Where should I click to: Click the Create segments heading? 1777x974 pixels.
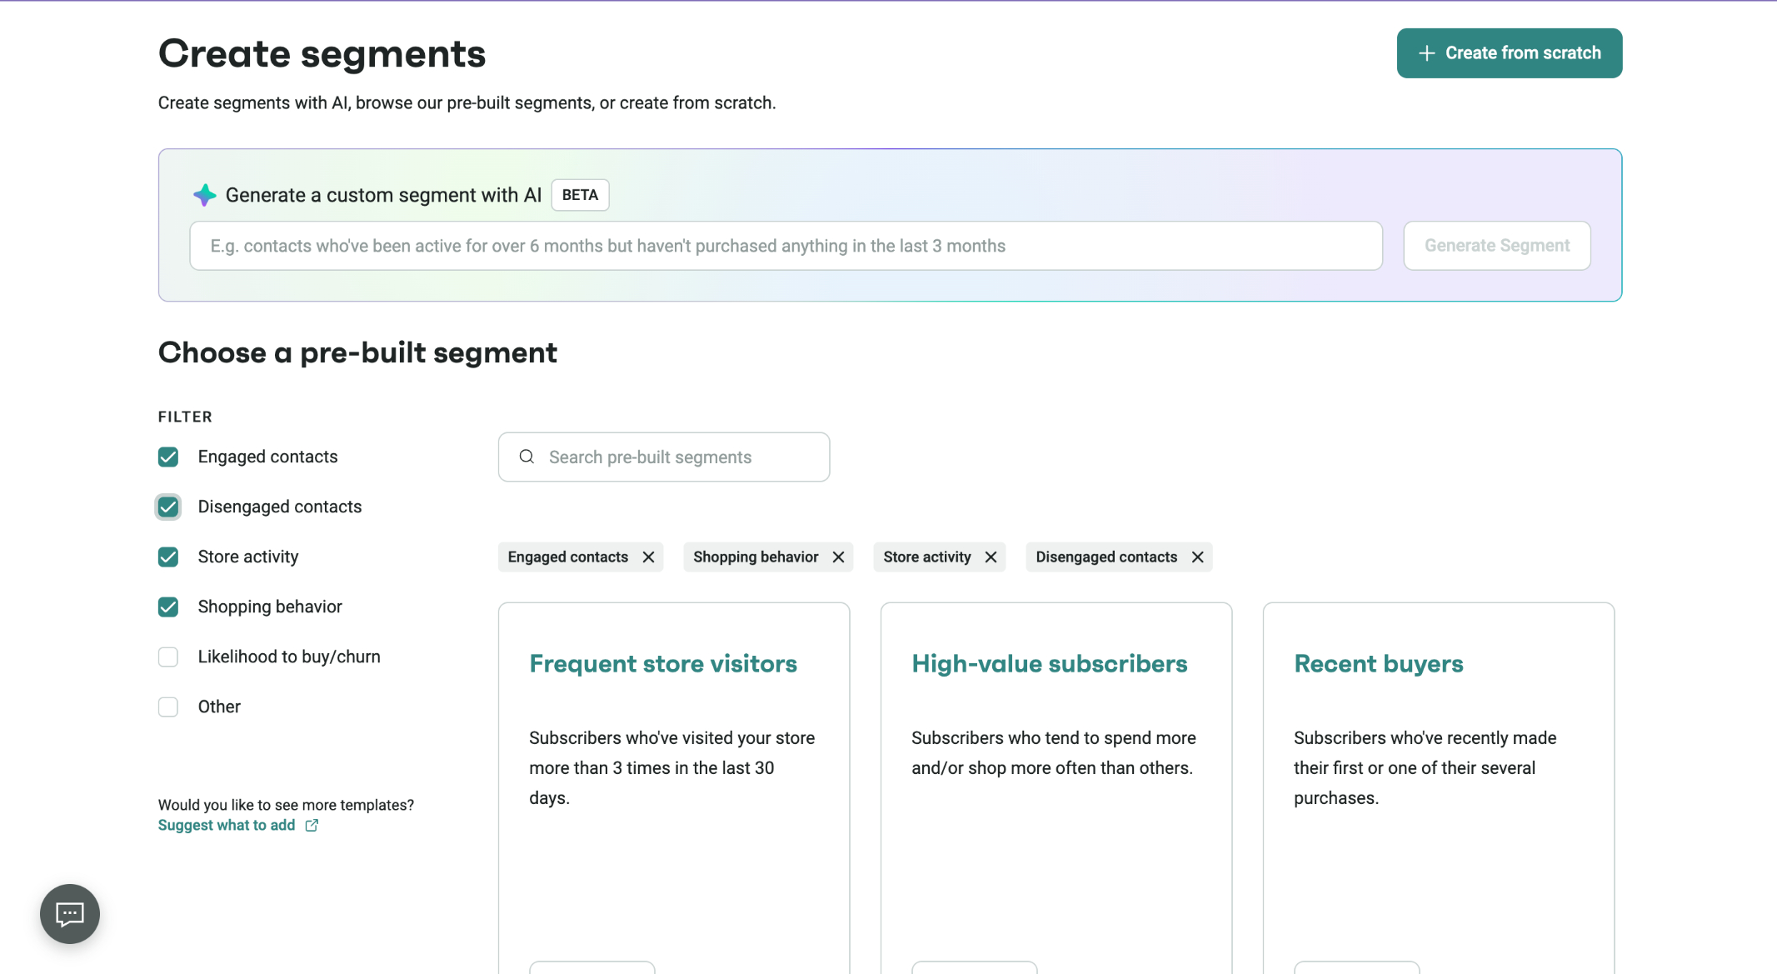pos(322,53)
